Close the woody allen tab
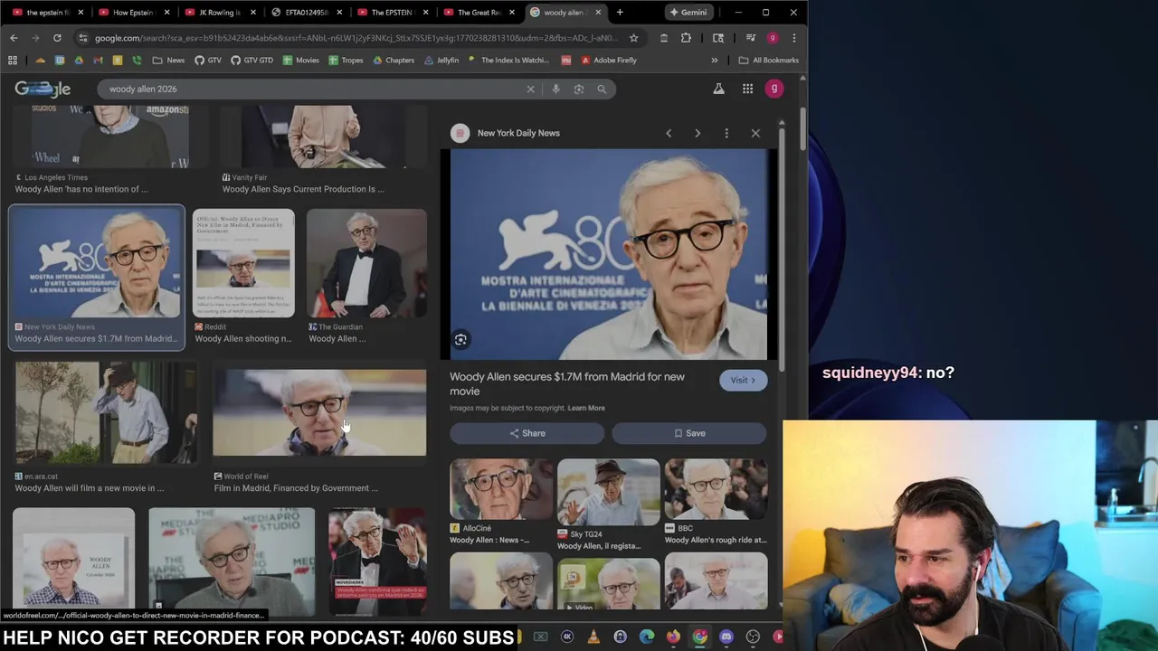Viewport: 1158px width, 651px height. (598, 12)
